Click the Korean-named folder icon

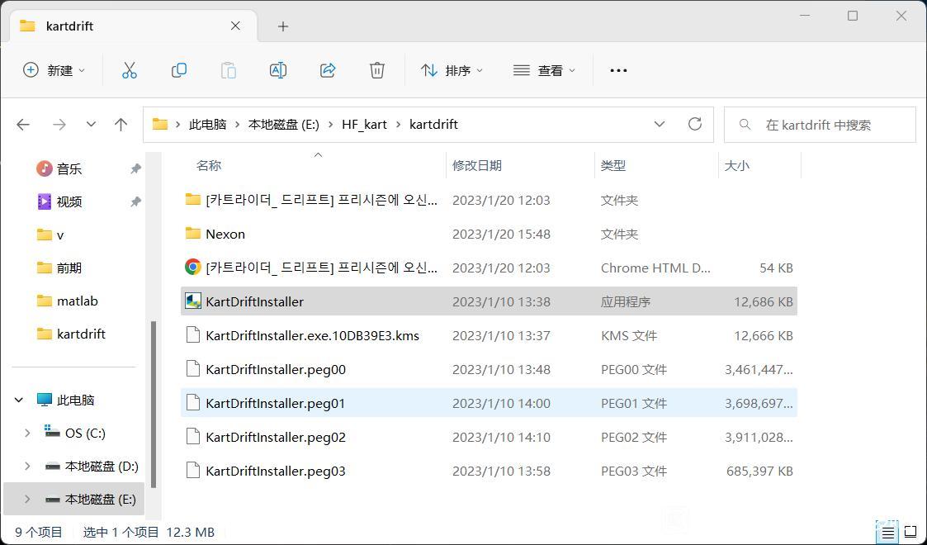pos(192,199)
